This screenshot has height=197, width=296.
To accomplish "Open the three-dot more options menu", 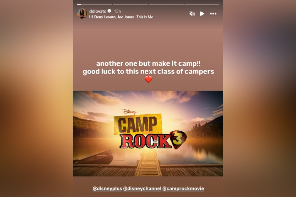I will [213, 13].
